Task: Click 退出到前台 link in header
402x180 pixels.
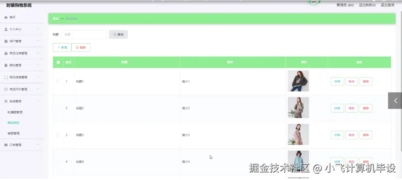Action: 367,5
